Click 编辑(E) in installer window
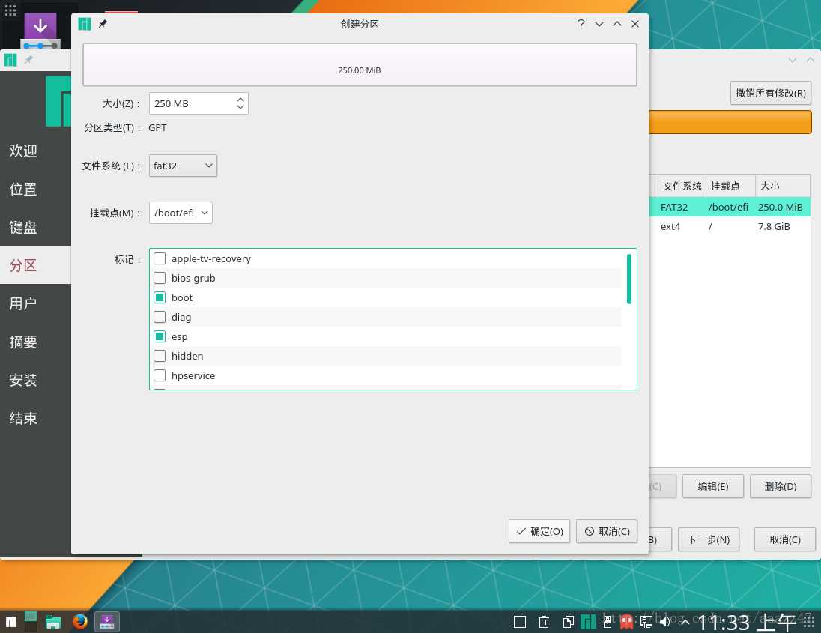The image size is (821, 633). tap(712, 486)
